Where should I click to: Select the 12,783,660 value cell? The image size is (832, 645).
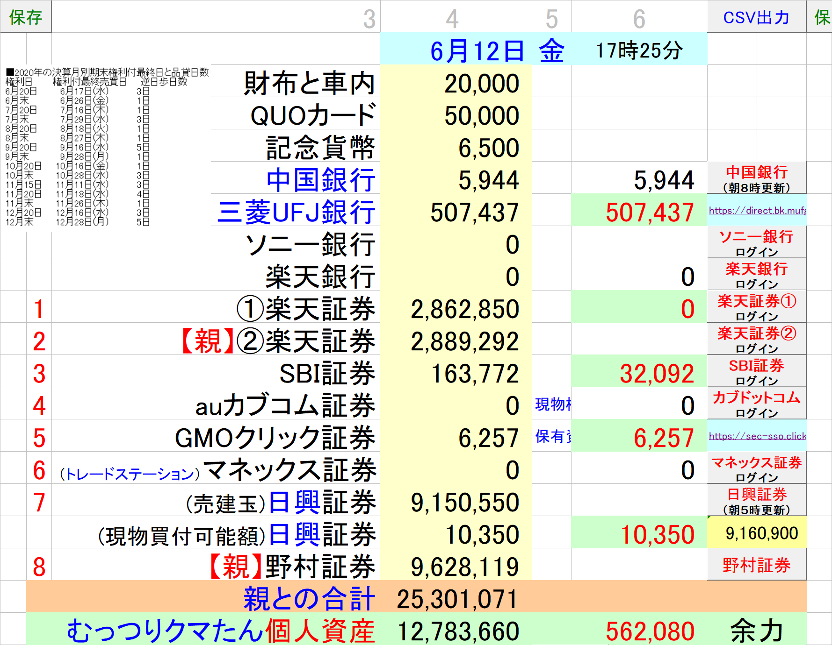pos(456,629)
